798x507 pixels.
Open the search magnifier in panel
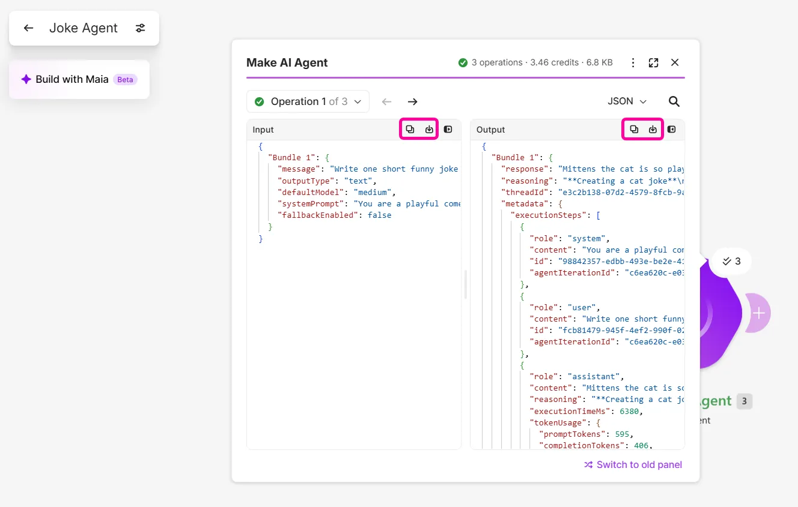pyautogui.click(x=674, y=101)
